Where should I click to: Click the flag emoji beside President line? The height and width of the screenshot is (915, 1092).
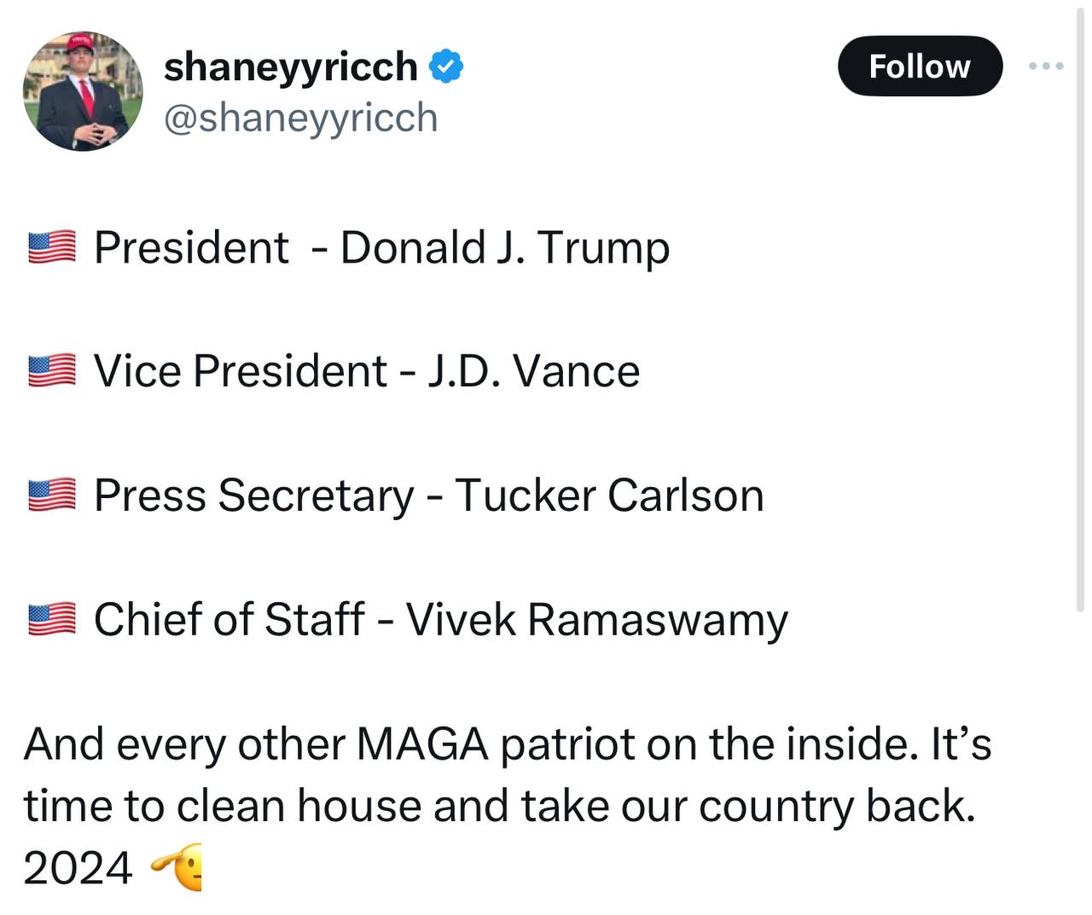(x=52, y=248)
